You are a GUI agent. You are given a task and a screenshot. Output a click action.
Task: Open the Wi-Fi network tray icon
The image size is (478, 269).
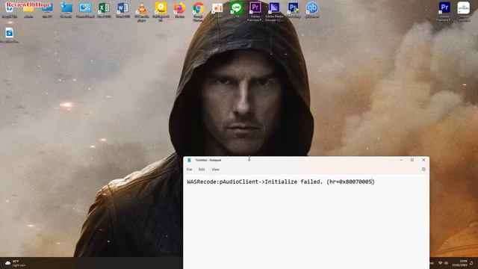pos(440,263)
